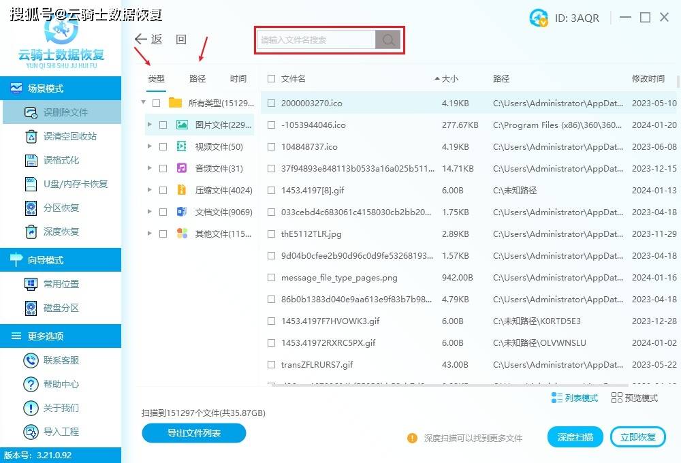Tick the checkbox for 1453.4197[8].gif
This screenshot has width=681, height=463.
[272, 190]
